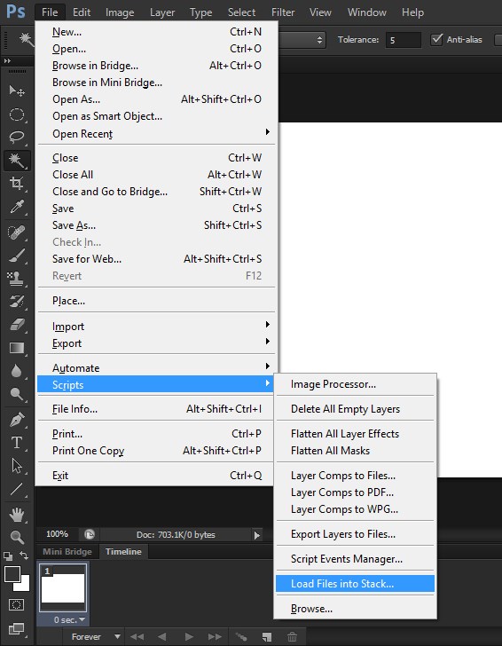Select the History Brush tool
Viewport: 502px width, 646px height.
pos(17,302)
